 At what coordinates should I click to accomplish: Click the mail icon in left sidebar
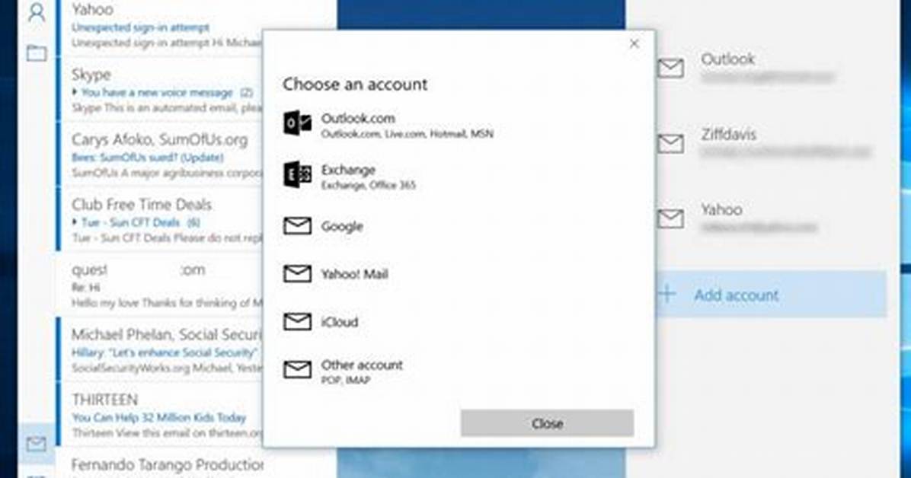[x=36, y=445]
